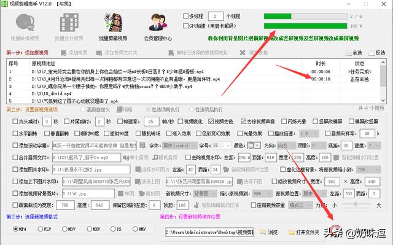
Task: Click 帧速率 value field
Action: (x=152, y=122)
